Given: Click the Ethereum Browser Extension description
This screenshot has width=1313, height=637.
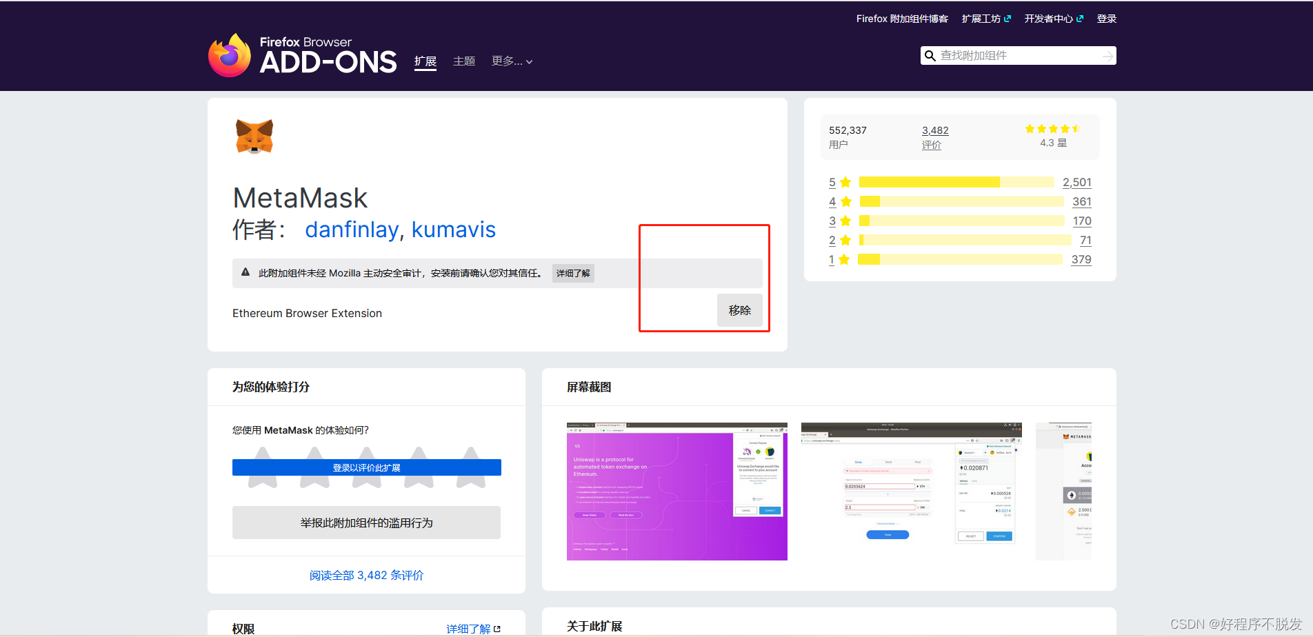Looking at the screenshot, I should tap(307, 313).
